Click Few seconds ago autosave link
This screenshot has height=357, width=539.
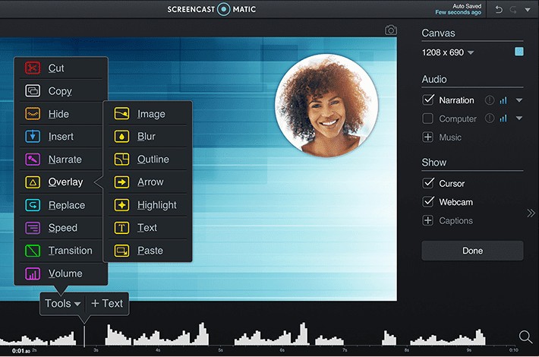point(459,12)
